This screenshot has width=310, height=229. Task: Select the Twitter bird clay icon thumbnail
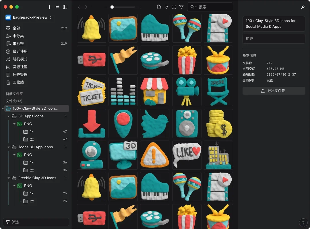(x=155, y=123)
